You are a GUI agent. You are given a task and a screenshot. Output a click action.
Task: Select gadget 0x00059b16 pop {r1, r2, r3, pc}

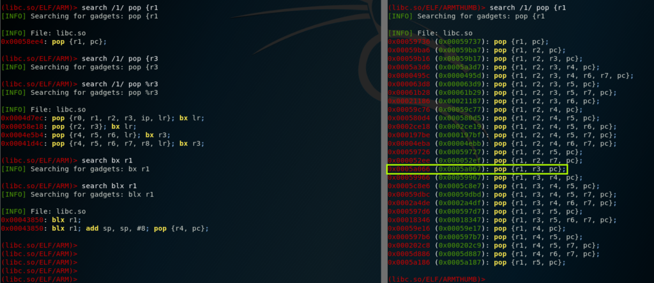point(485,59)
